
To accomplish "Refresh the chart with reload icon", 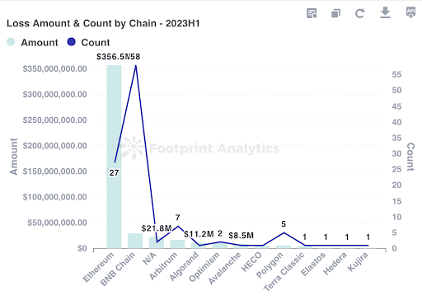I will pyautogui.click(x=360, y=13).
